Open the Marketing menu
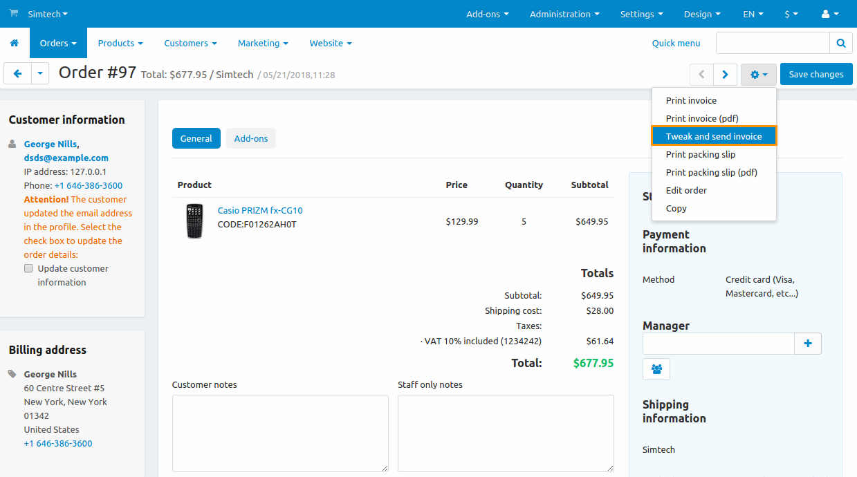This screenshot has height=477, width=857. (263, 43)
